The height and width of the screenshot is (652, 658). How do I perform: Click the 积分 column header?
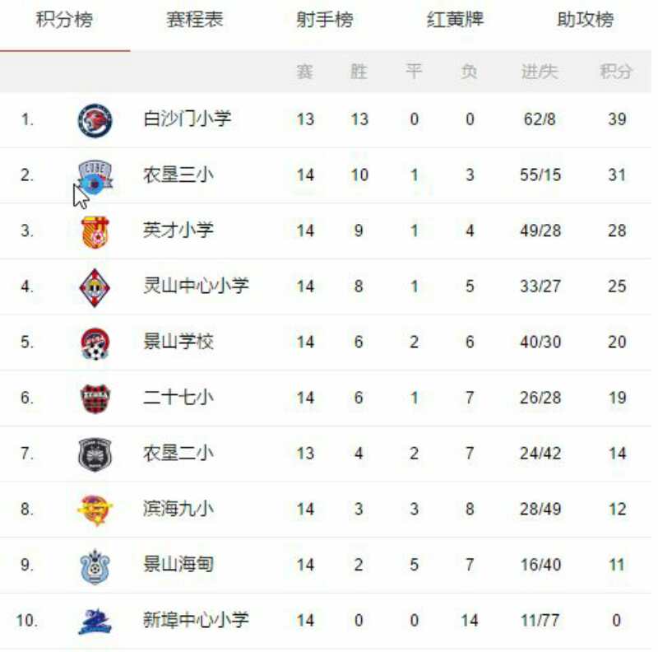[x=616, y=72]
